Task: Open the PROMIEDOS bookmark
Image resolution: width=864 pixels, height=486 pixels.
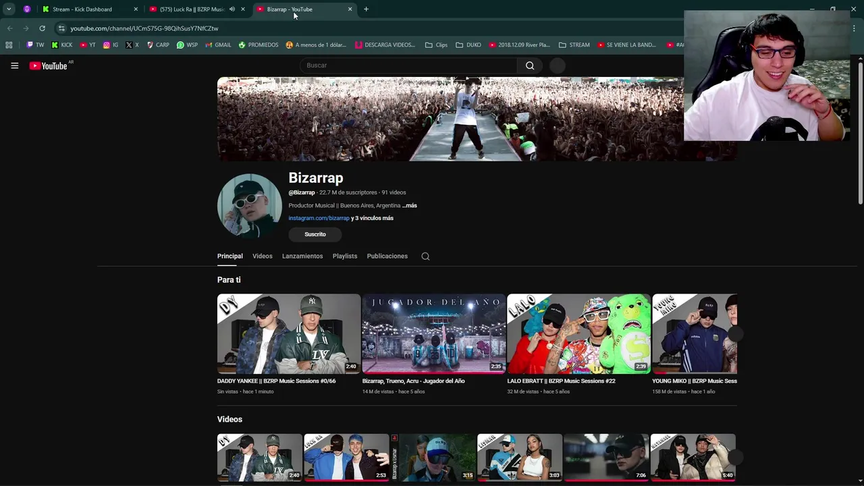Action: pos(259,45)
